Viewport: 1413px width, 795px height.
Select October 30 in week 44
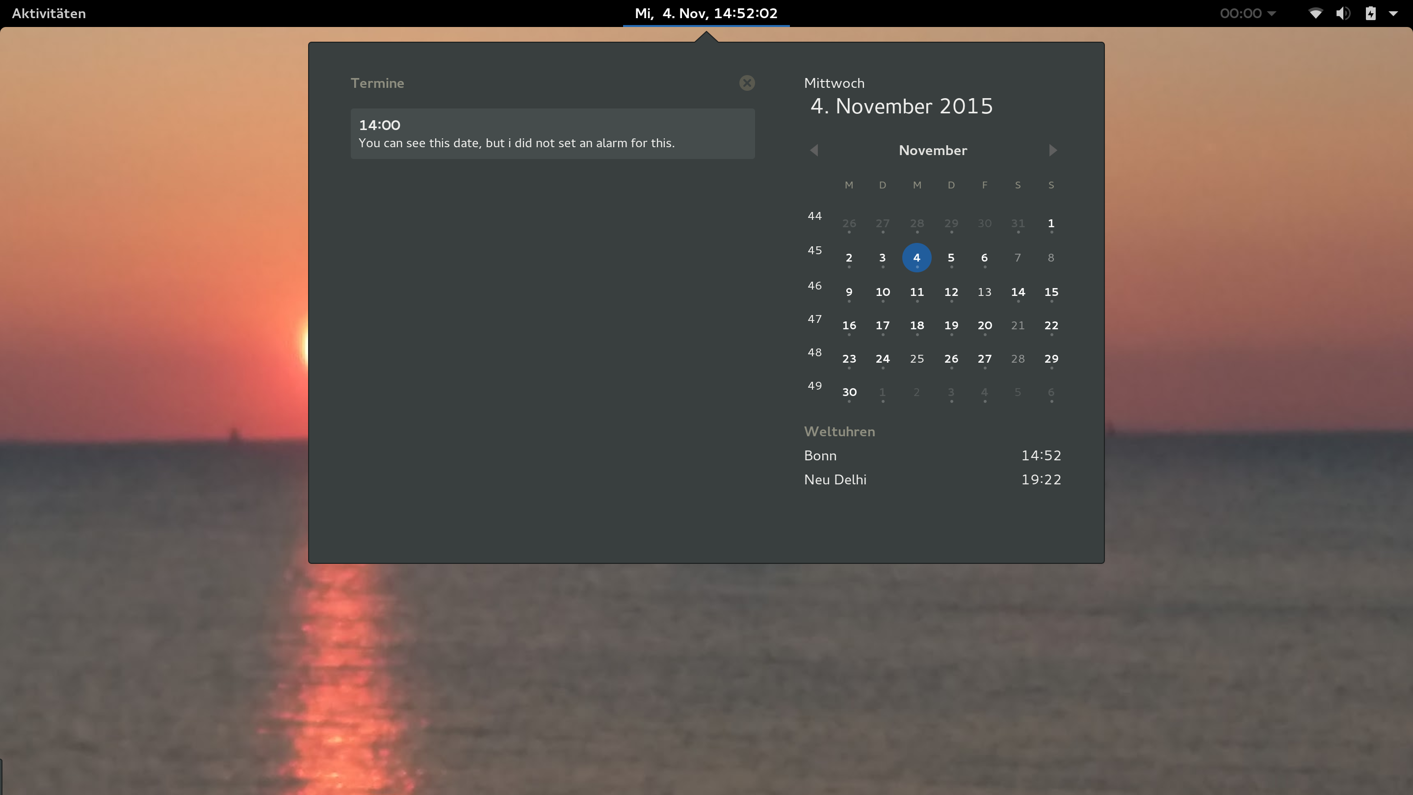point(984,223)
